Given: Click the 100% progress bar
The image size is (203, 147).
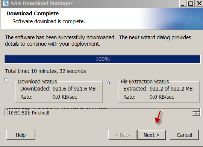Looking at the screenshot, I should pos(103,59).
